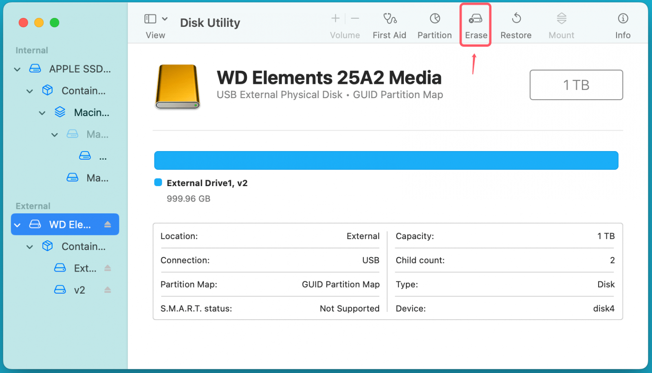
Task: Click the 'Not Supported' S.M.A.R.T. value
Action: [350, 308]
